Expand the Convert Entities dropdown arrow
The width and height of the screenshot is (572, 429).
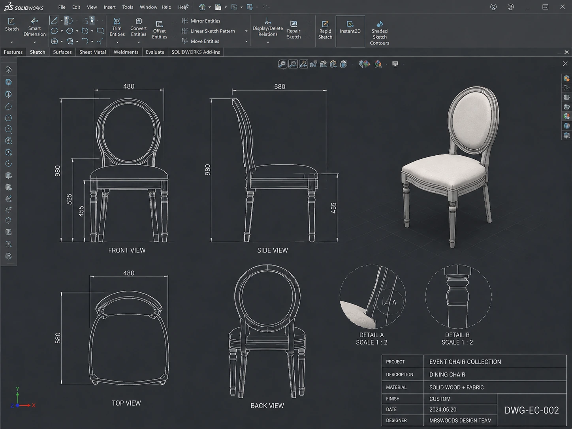tap(139, 42)
